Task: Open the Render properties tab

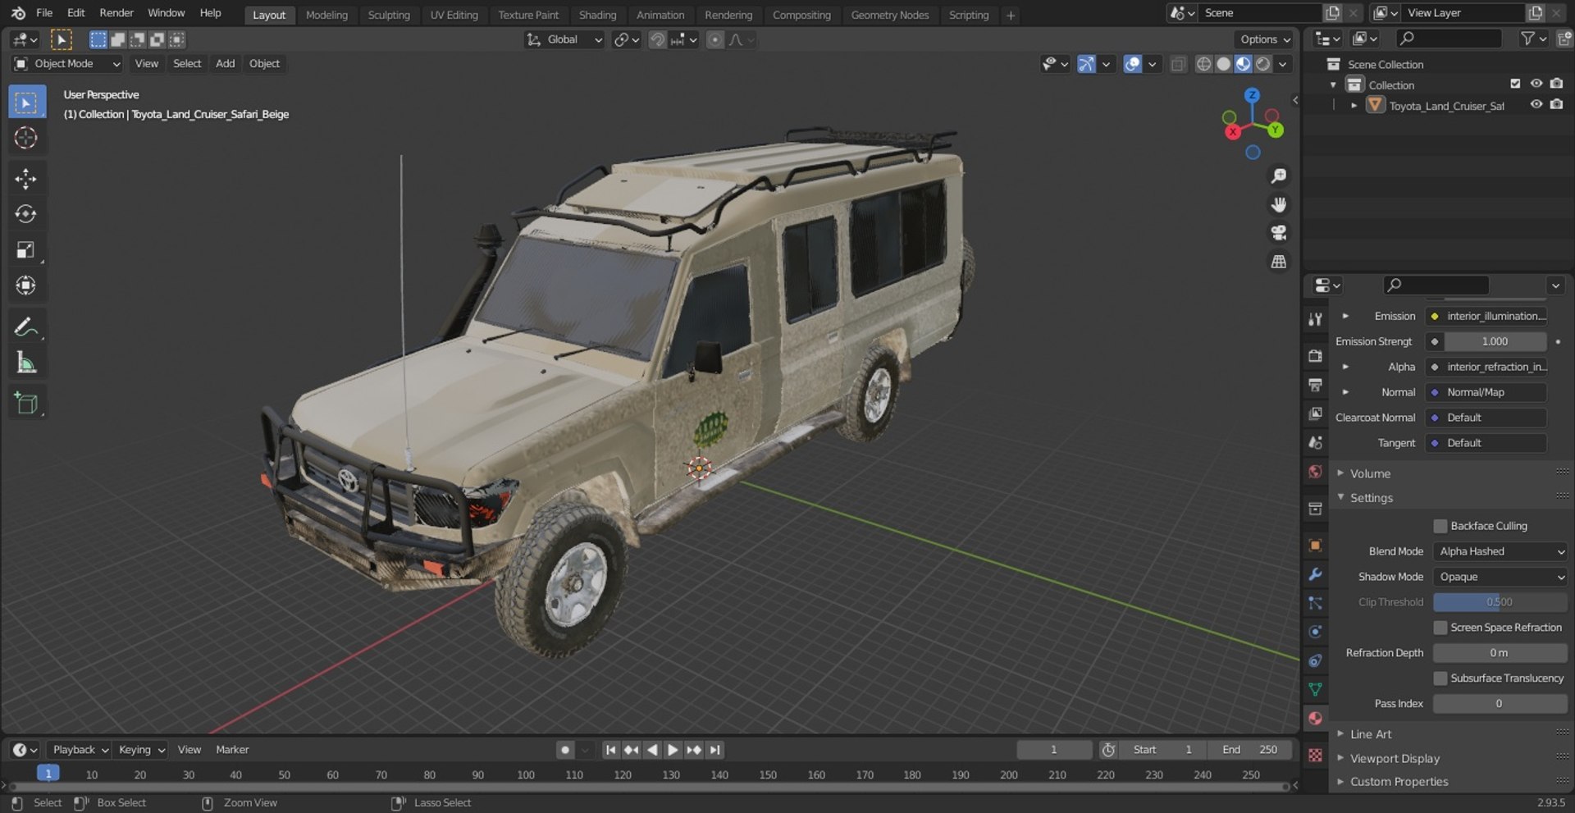Action: click(x=1315, y=355)
